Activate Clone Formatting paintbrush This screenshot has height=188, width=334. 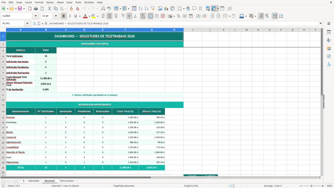point(72,9)
